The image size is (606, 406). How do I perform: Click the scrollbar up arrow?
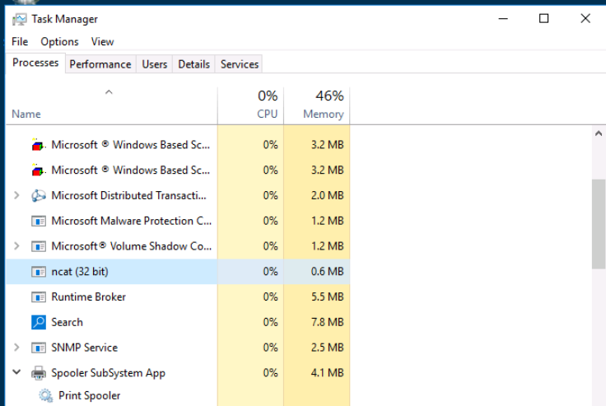[x=599, y=133]
